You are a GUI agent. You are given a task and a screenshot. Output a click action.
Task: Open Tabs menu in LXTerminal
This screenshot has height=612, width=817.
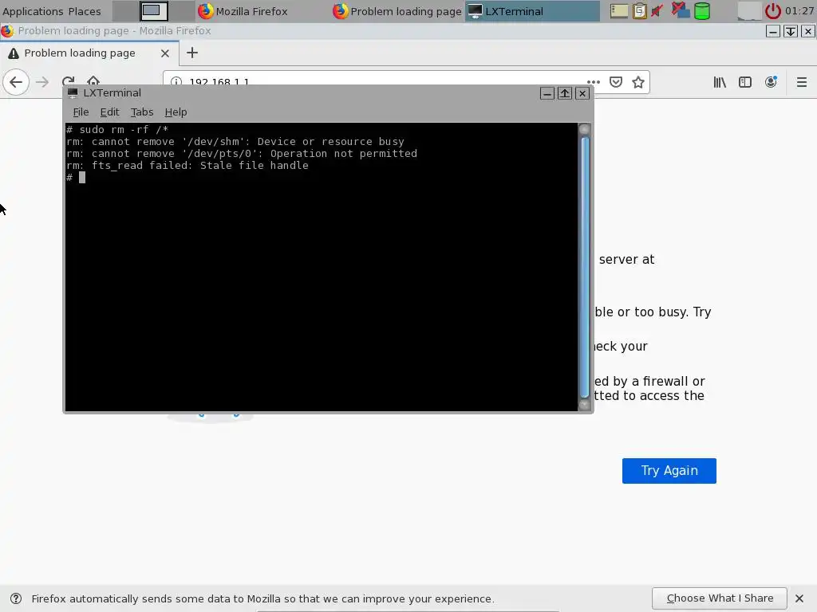pos(142,112)
